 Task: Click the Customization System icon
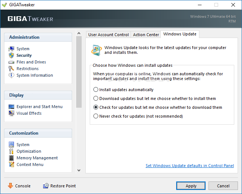pyautogui.click(x=11, y=145)
